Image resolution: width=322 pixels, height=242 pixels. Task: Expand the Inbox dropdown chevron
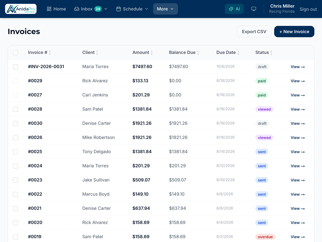(x=106, y=9)
